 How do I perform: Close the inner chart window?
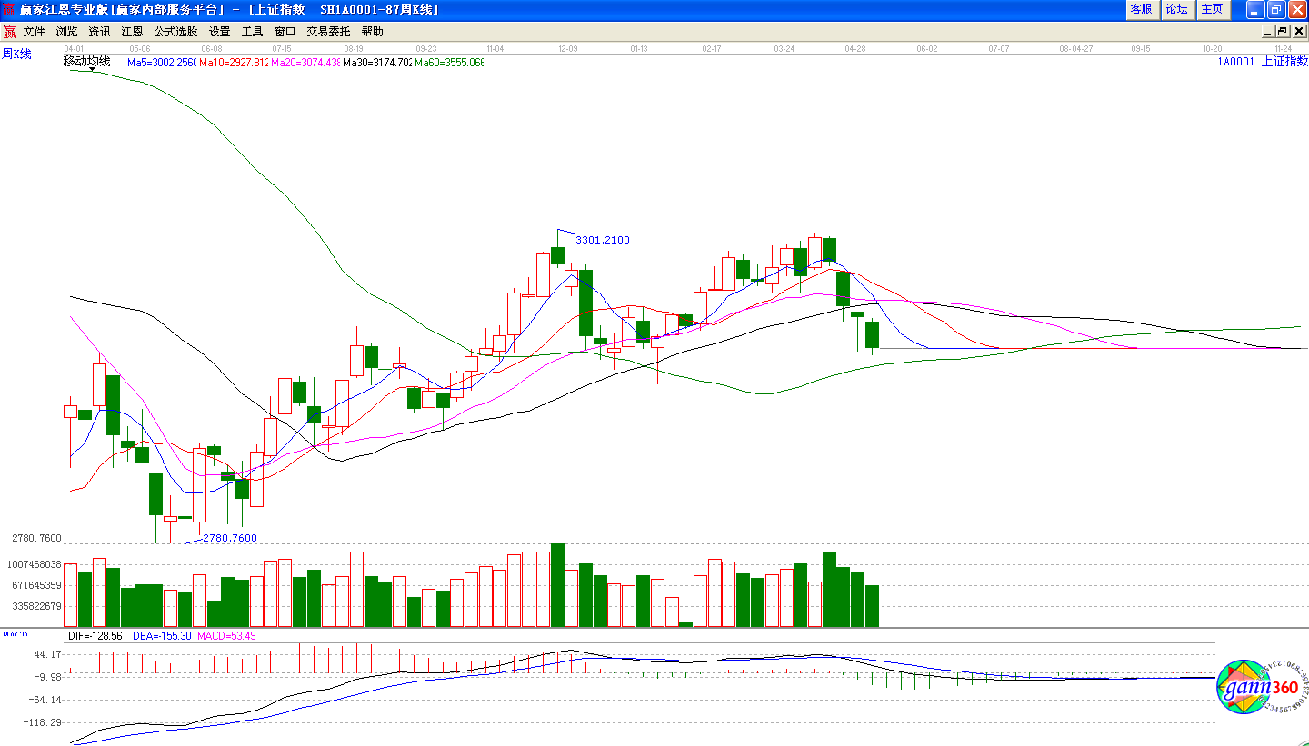pyautogui.click(x=1299, y=31)
